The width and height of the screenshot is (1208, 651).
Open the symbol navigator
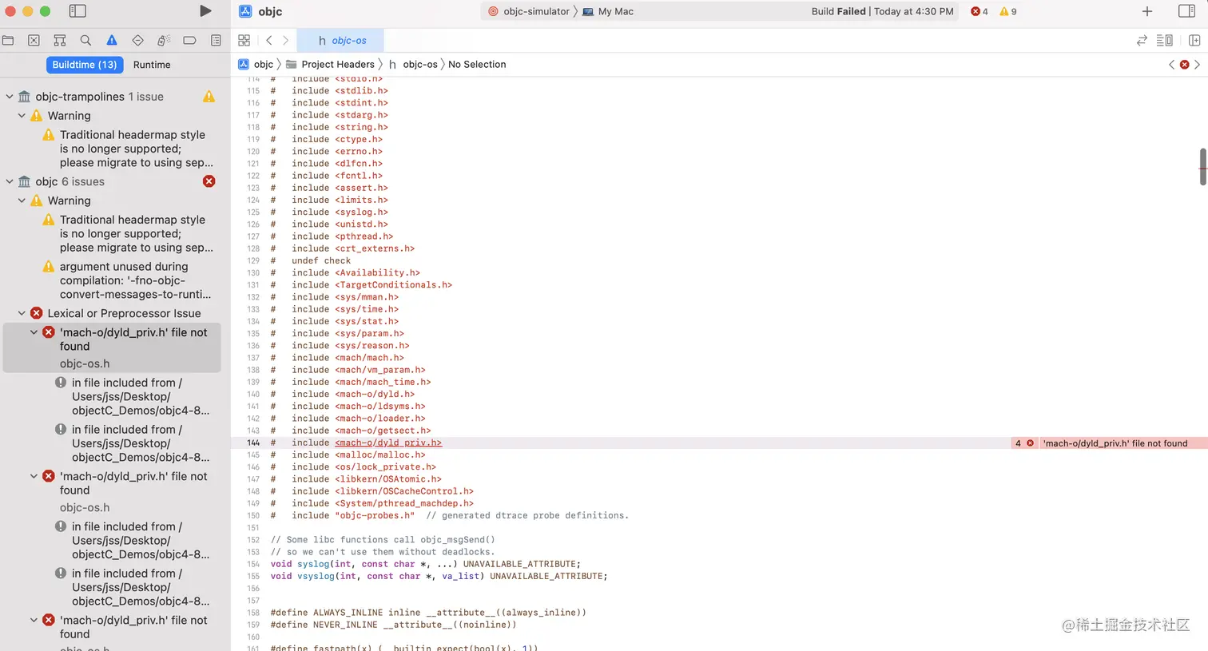point(60,40)
